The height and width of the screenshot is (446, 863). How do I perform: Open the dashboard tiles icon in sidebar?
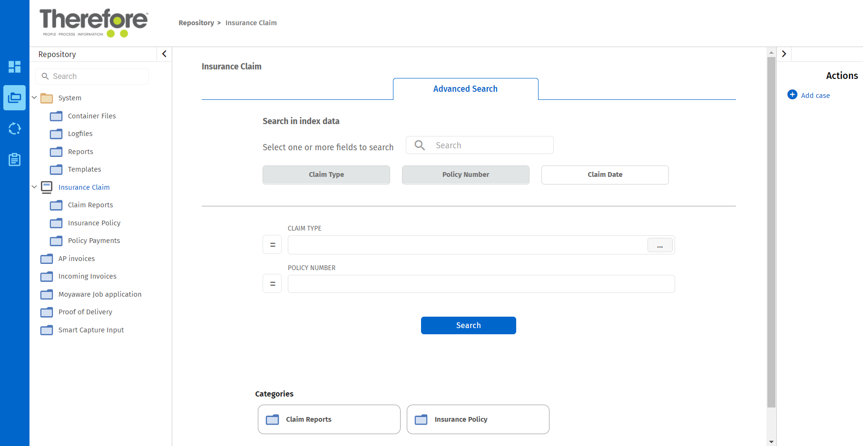tap(14, 67)
